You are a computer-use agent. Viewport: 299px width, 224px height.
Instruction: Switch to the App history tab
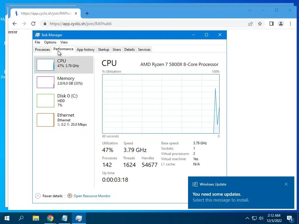(86, 50)
